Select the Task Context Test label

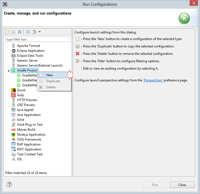tap(30, 154)
